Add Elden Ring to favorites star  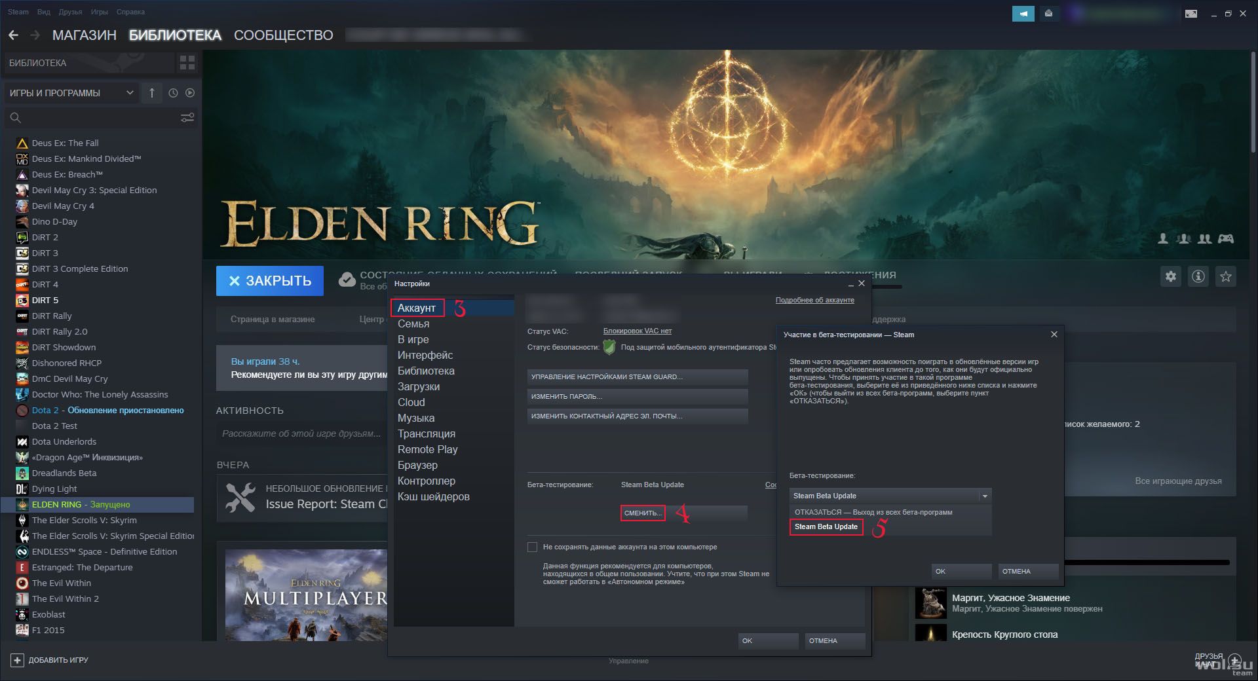point(1226,276)
